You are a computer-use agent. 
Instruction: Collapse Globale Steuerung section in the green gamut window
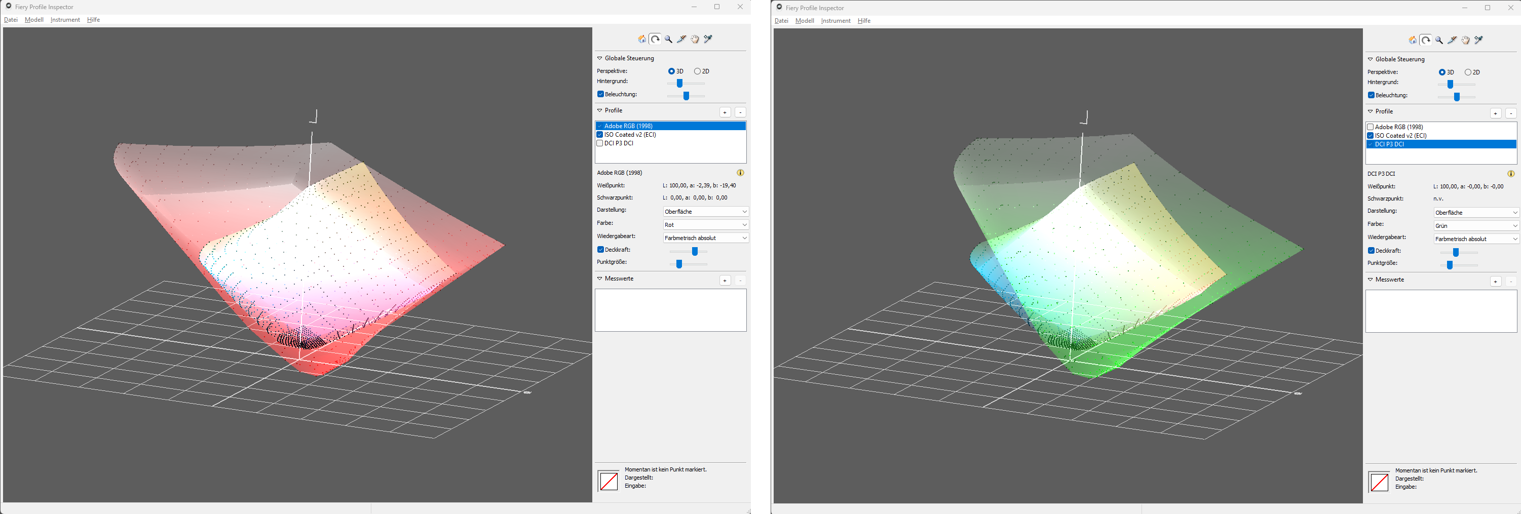(x=1371, y=60)
